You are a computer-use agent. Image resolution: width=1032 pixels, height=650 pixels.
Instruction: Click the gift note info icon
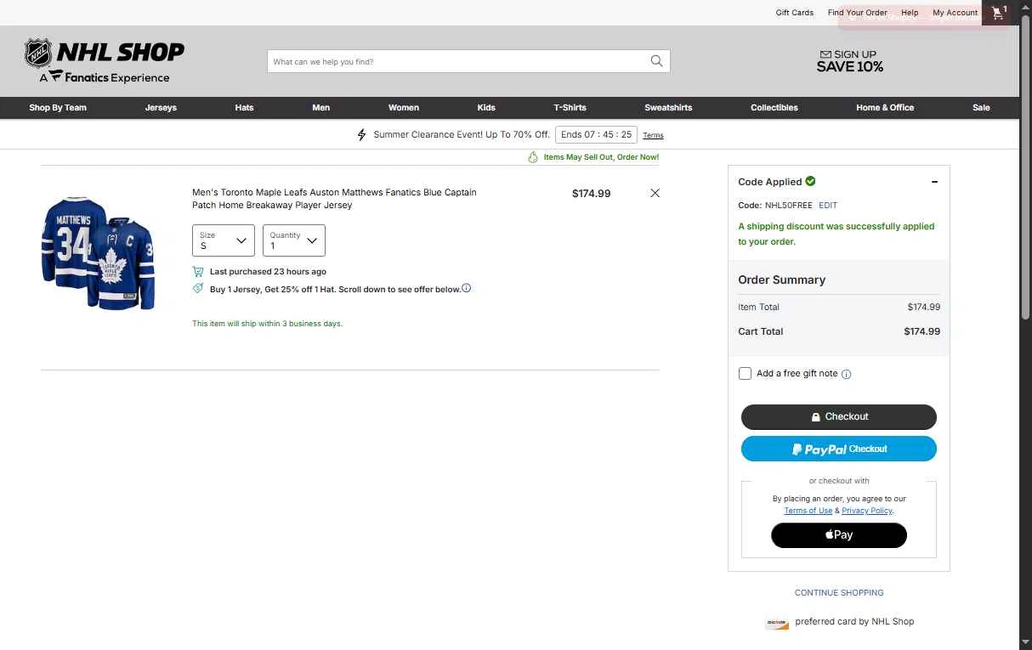pos(846,374)
